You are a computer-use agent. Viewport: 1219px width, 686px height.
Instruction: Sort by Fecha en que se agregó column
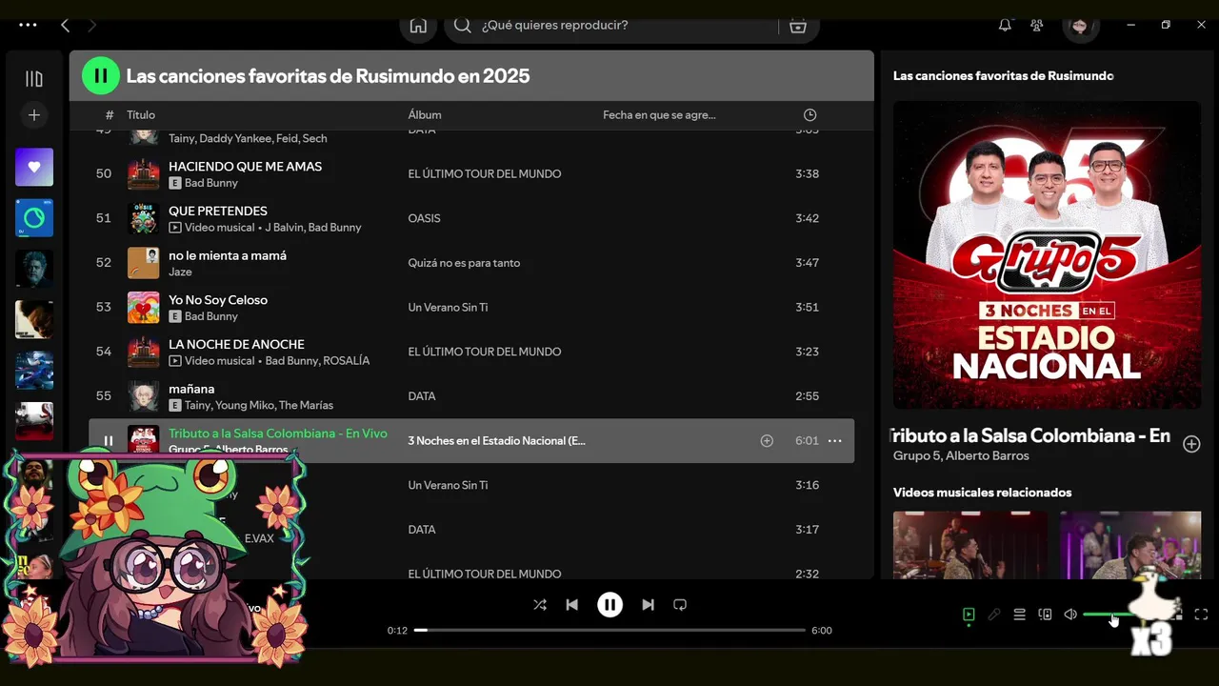click(x=659, y=114)
